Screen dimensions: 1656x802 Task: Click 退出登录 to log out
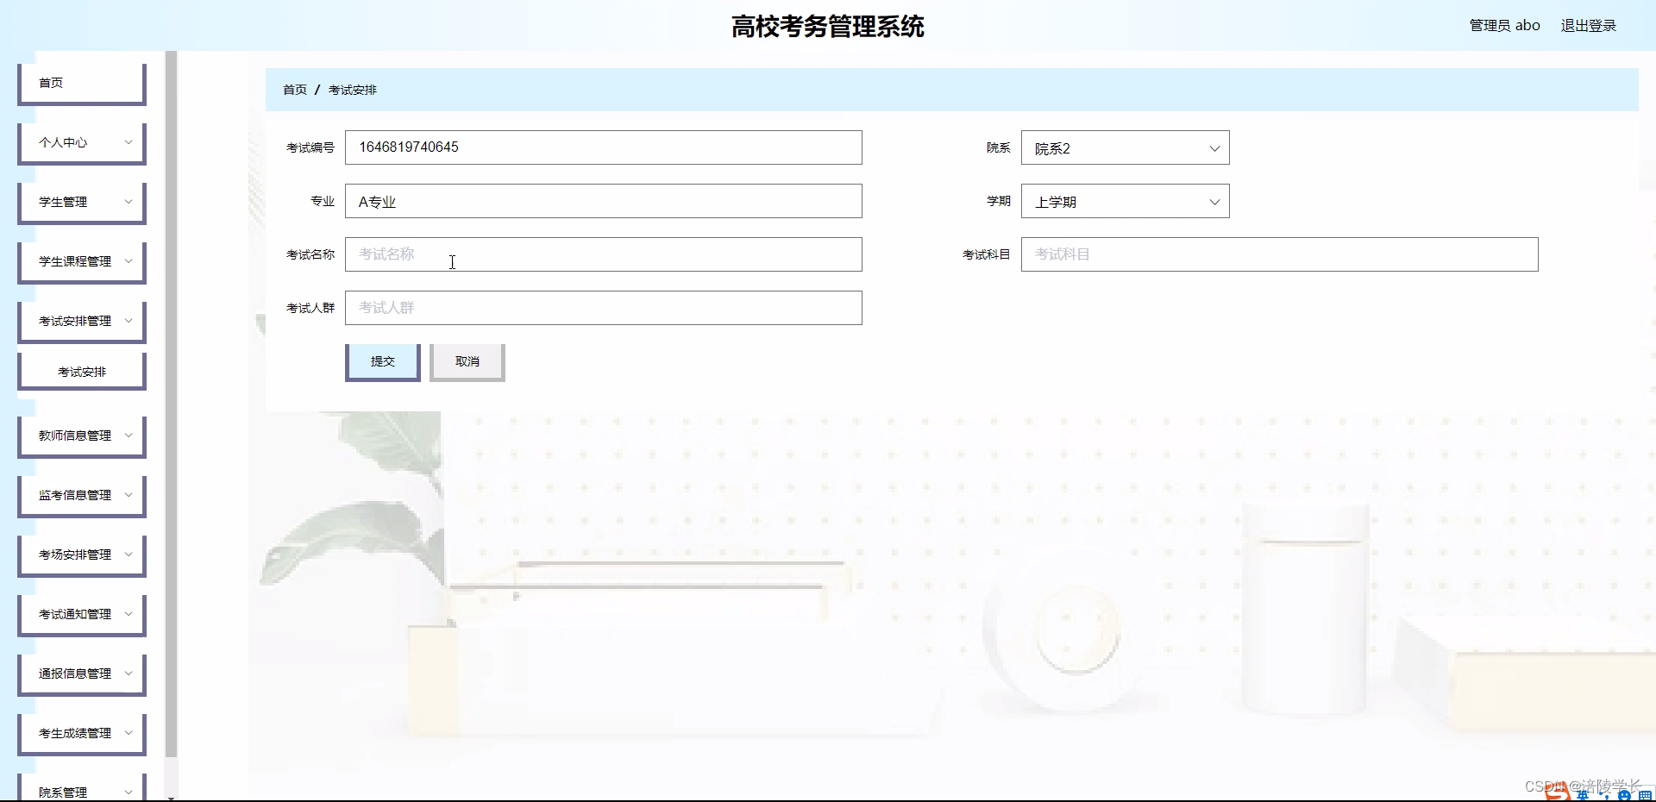1589,25
